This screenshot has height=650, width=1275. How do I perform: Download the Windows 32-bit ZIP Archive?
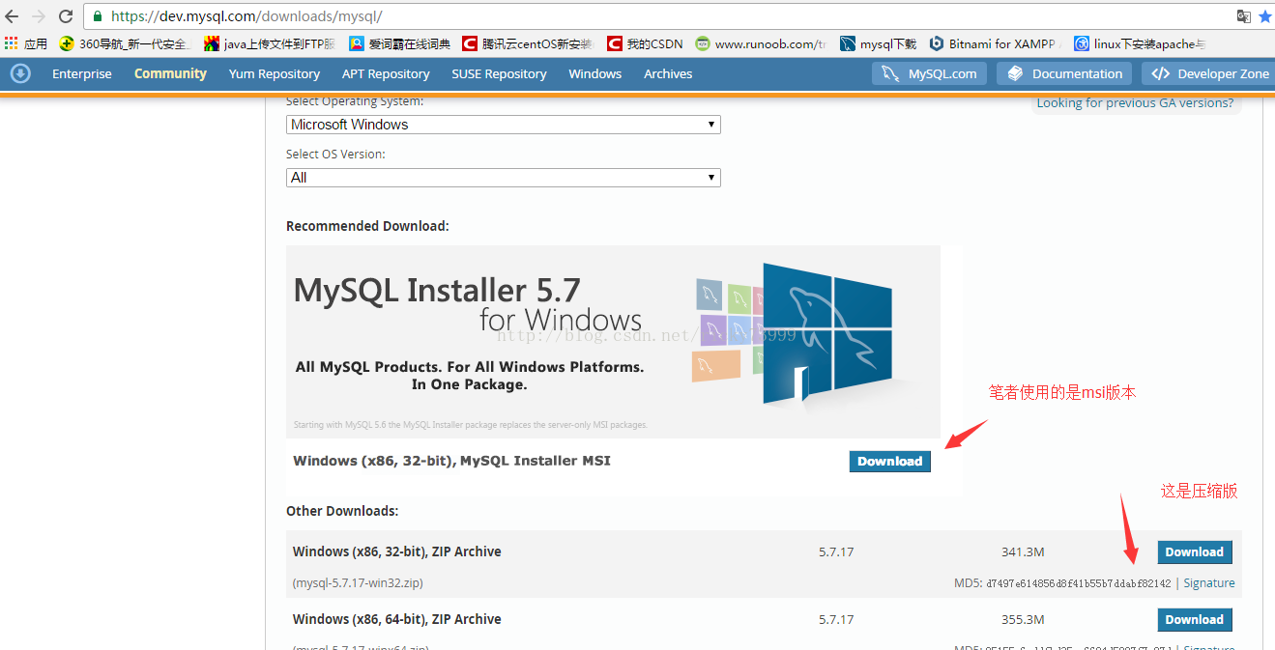pyautogui.click(x=1195, y=552)
